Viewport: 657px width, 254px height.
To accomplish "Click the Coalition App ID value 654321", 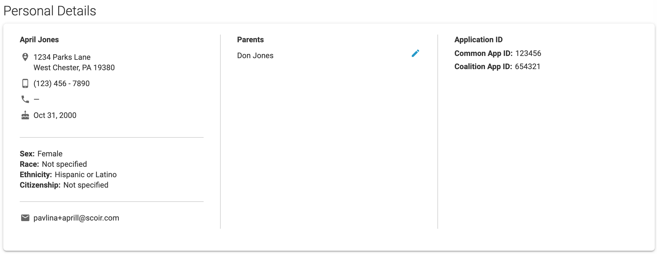I will pyautogui.click(x=527, y=66).
